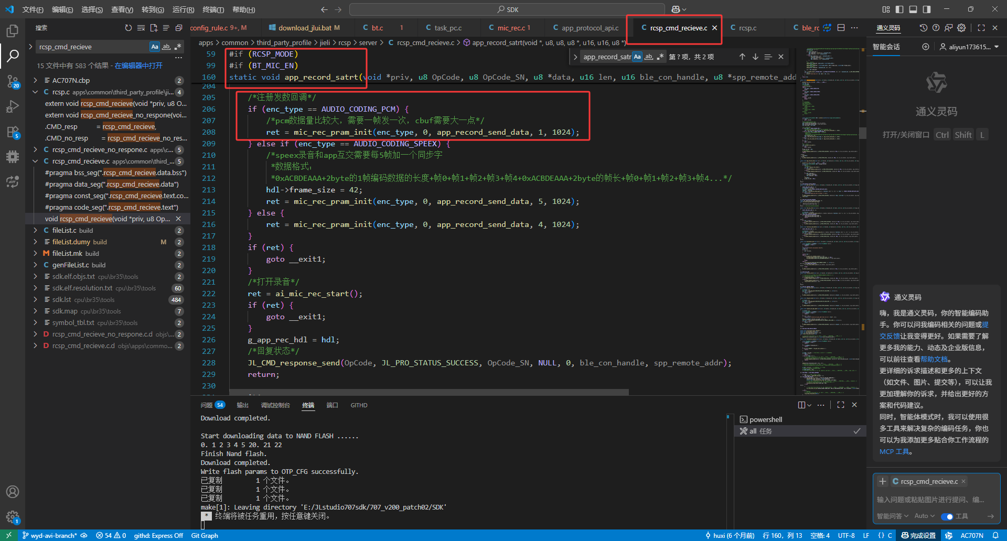The width and height of the screenshot is (1007, 541).
Task: Clear search results in the search panel
Action: [x=141, y=28]
